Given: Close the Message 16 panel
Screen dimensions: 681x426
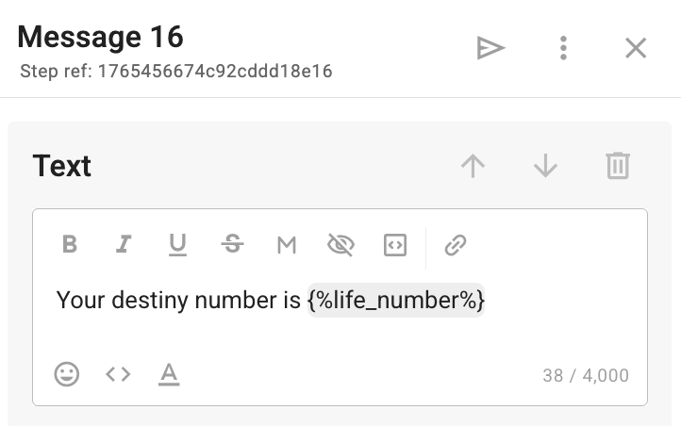Looking at the screenshot, I should 636,48.
